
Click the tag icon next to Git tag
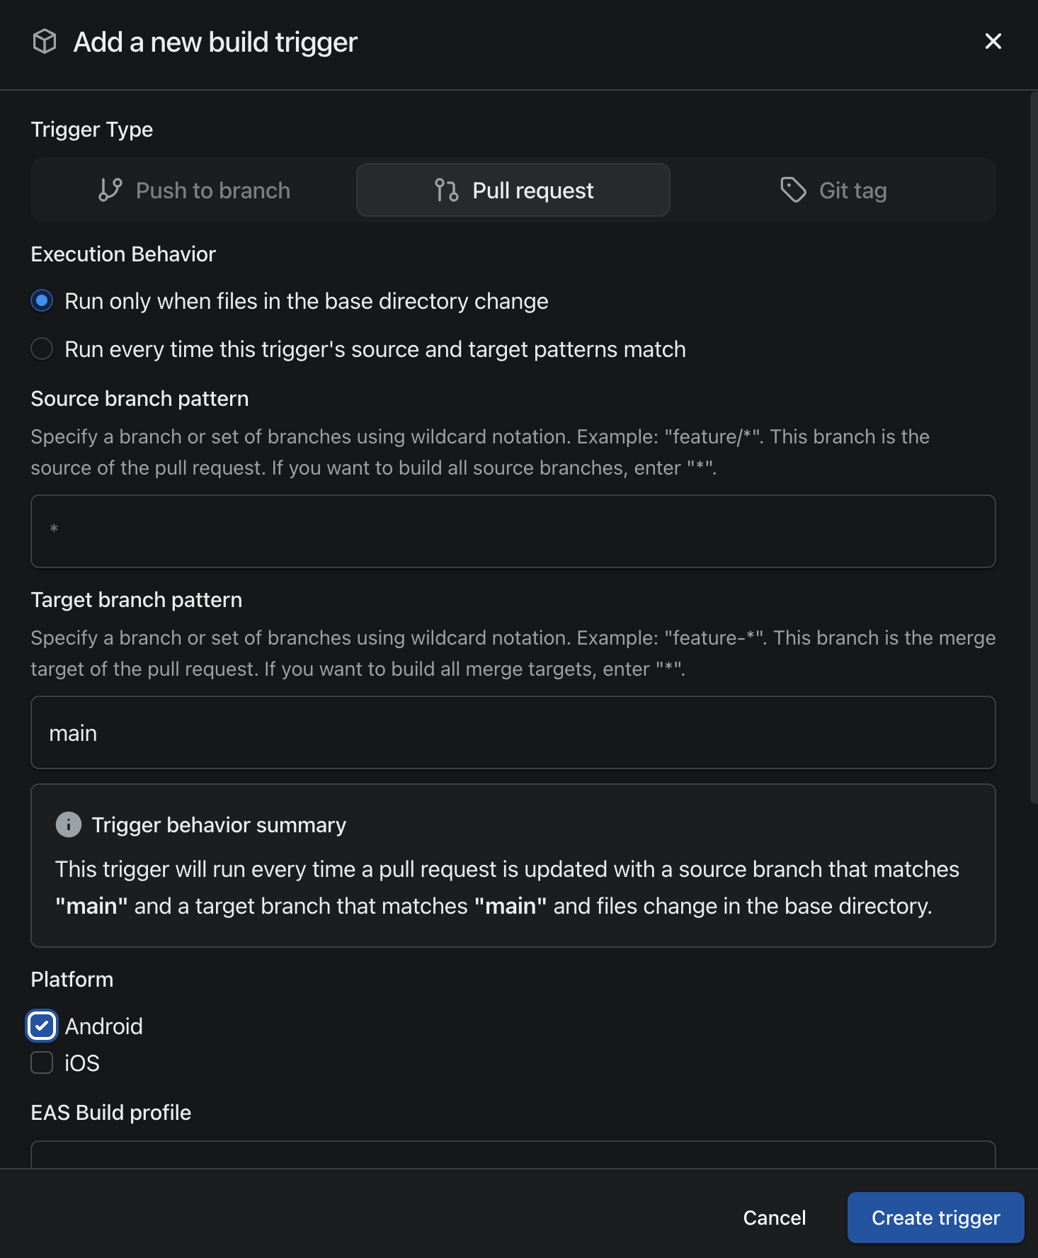coord(793,190)
